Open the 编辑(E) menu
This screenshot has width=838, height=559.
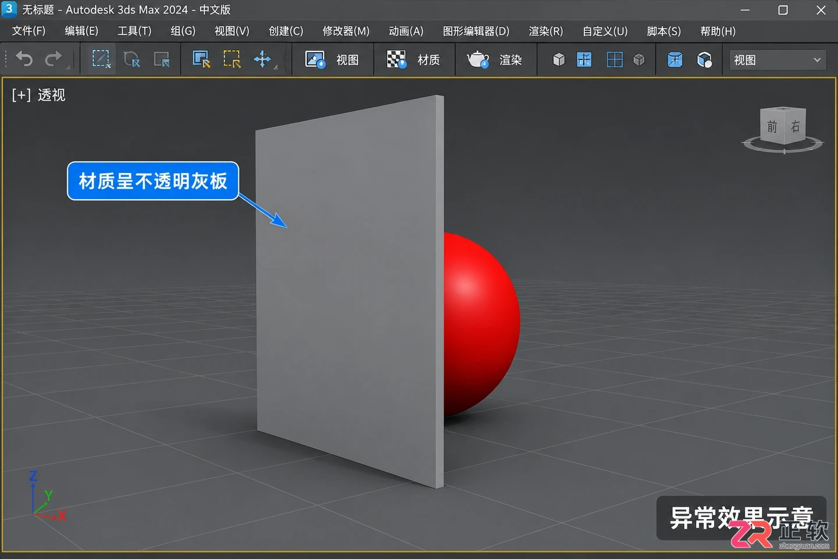[81, 31]
